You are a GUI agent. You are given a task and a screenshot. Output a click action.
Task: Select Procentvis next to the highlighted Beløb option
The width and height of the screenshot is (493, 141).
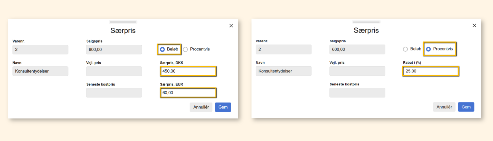(x=185, y=49)
